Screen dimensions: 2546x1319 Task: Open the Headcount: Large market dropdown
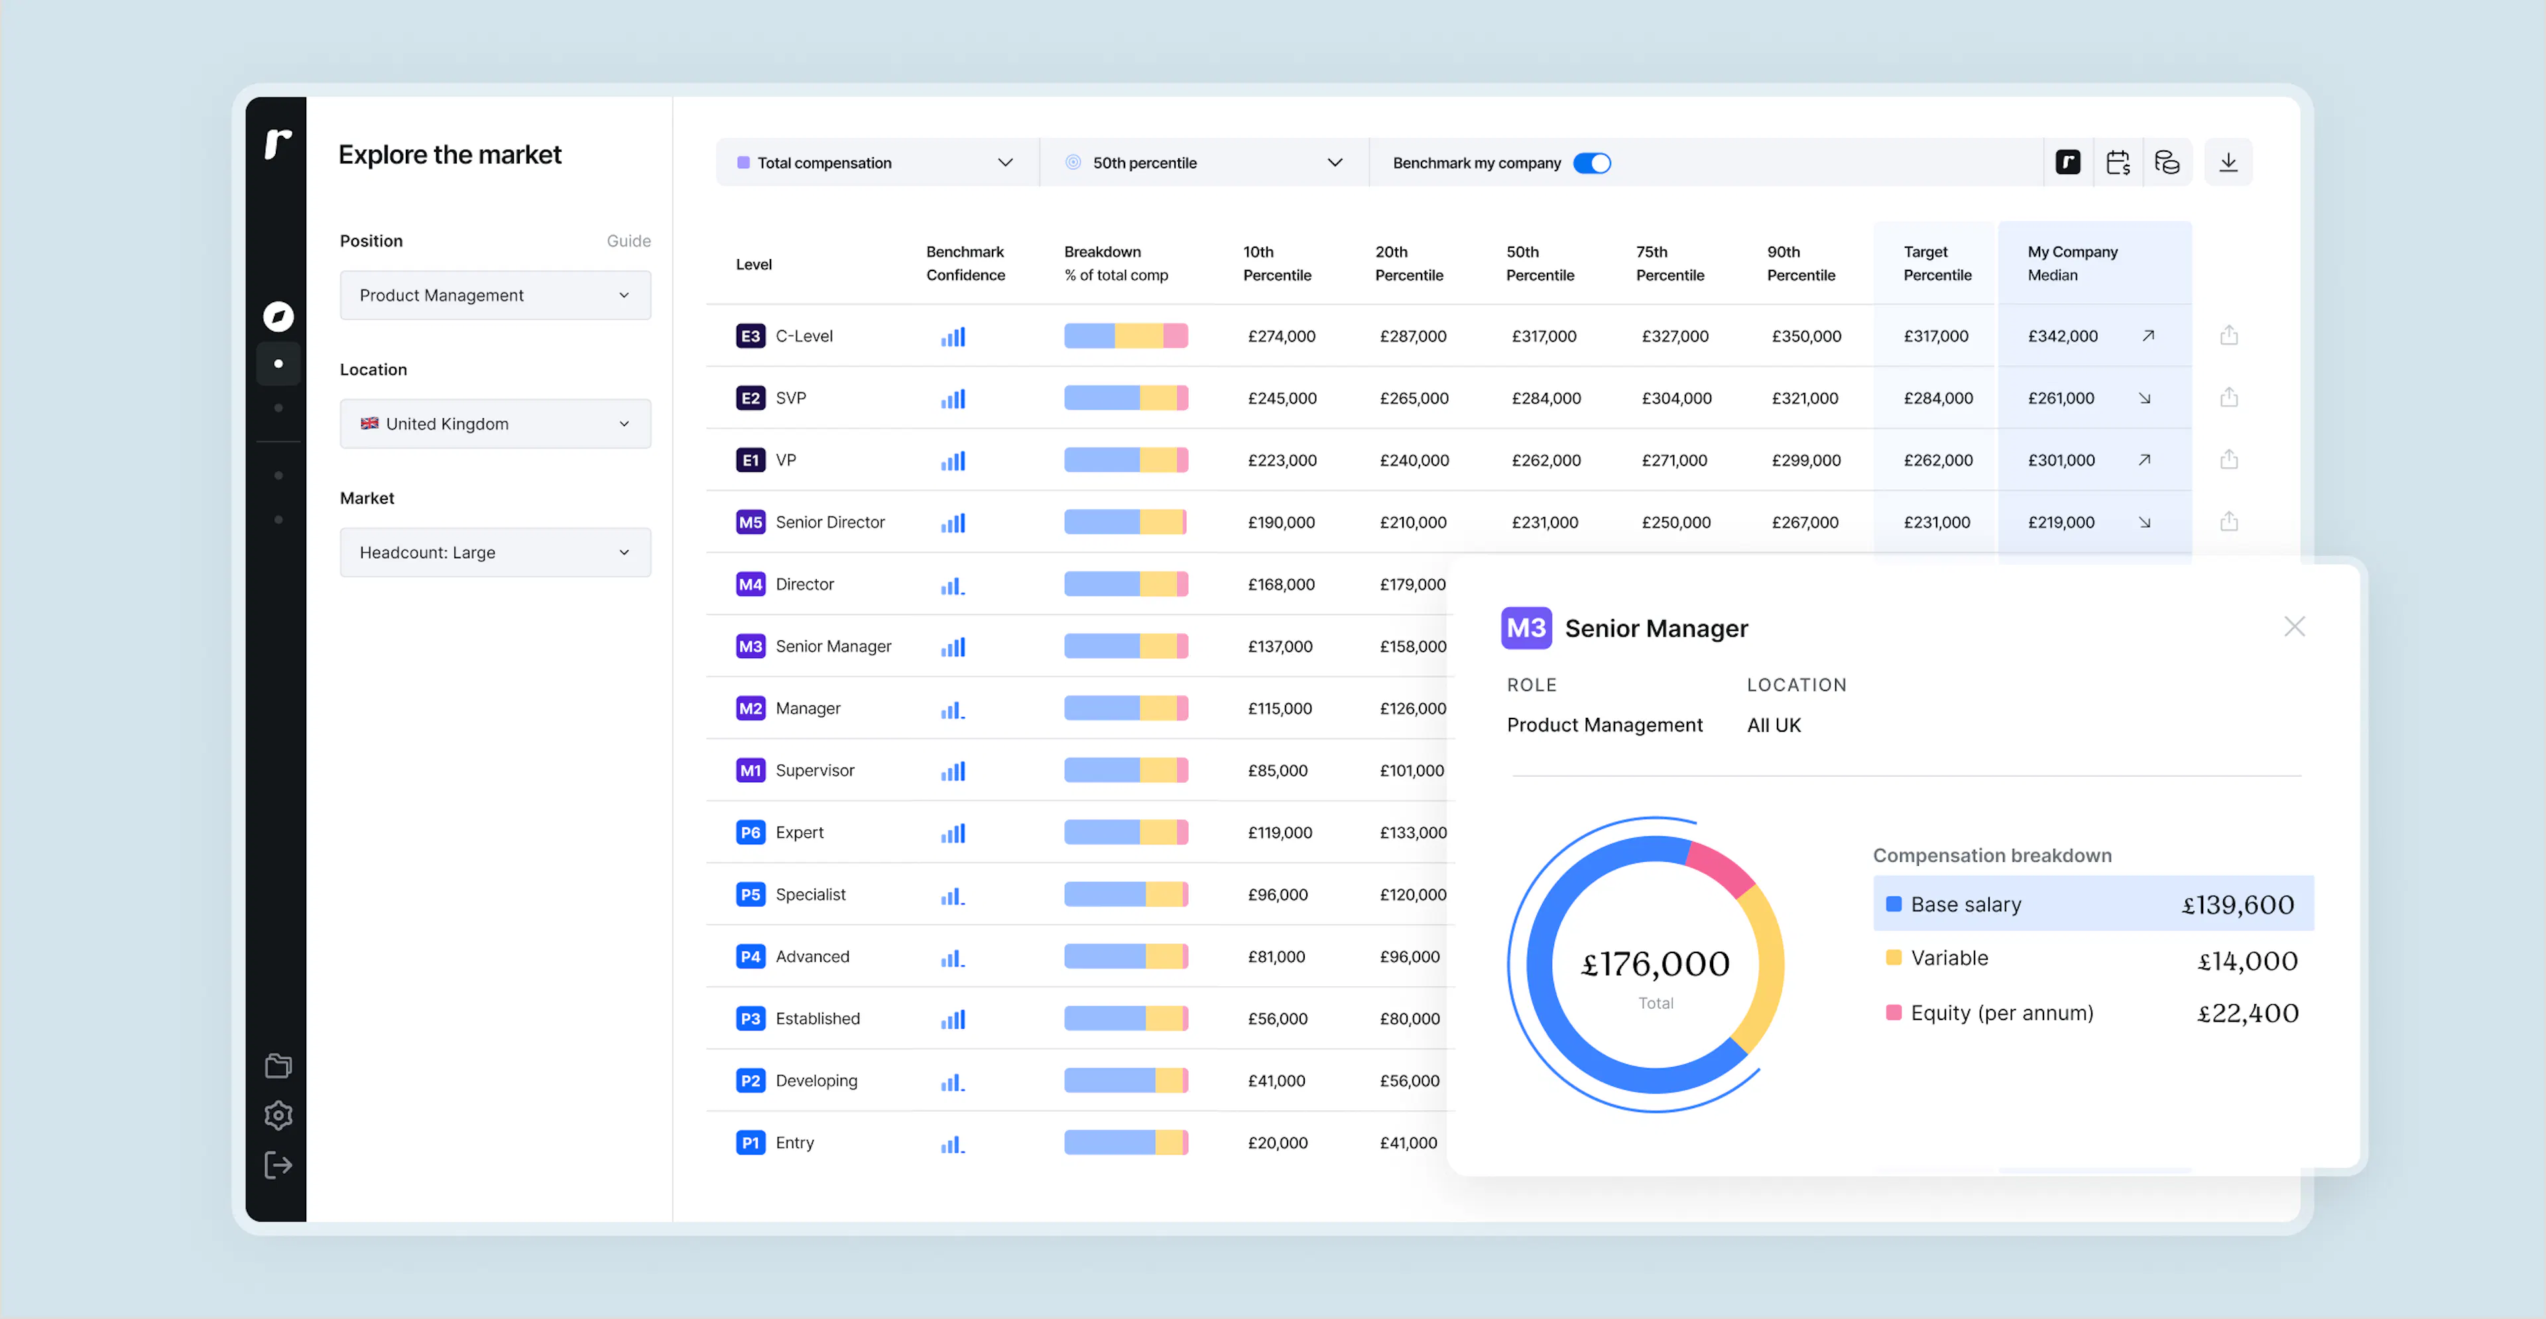point(495,552)
